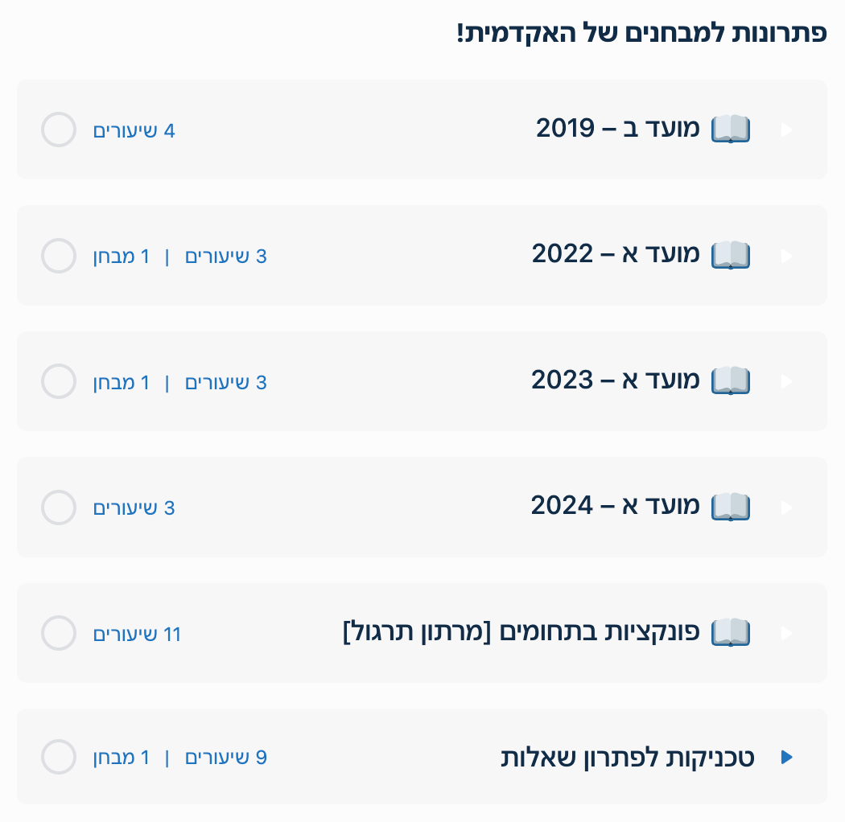Click completion circle for טכניקות לפתרון שאלות
The height and width of the screenshot is (822, 845).
tap(59, 757)
